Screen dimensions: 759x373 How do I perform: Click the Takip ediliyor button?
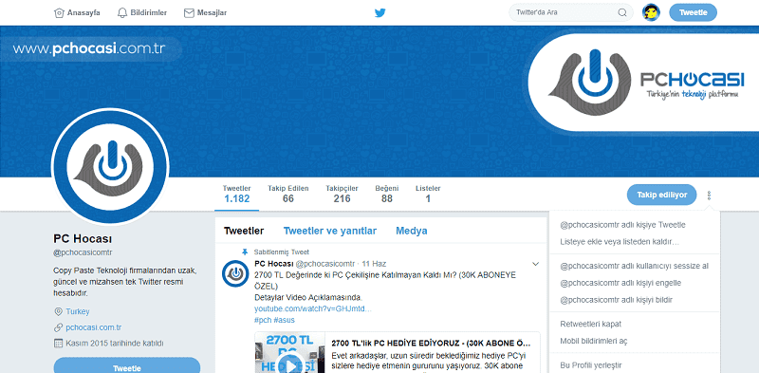click(x=661, y=195)
